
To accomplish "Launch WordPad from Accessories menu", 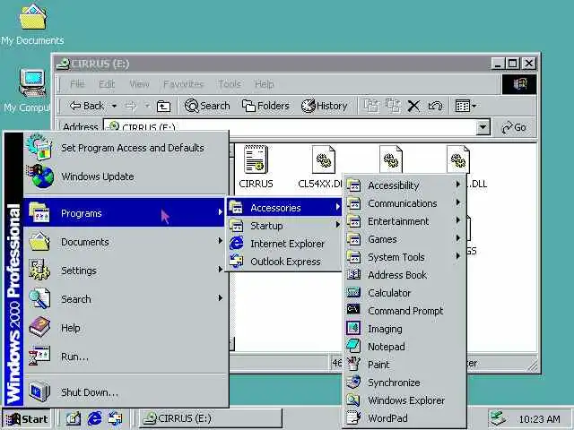I will click(404, 418).
